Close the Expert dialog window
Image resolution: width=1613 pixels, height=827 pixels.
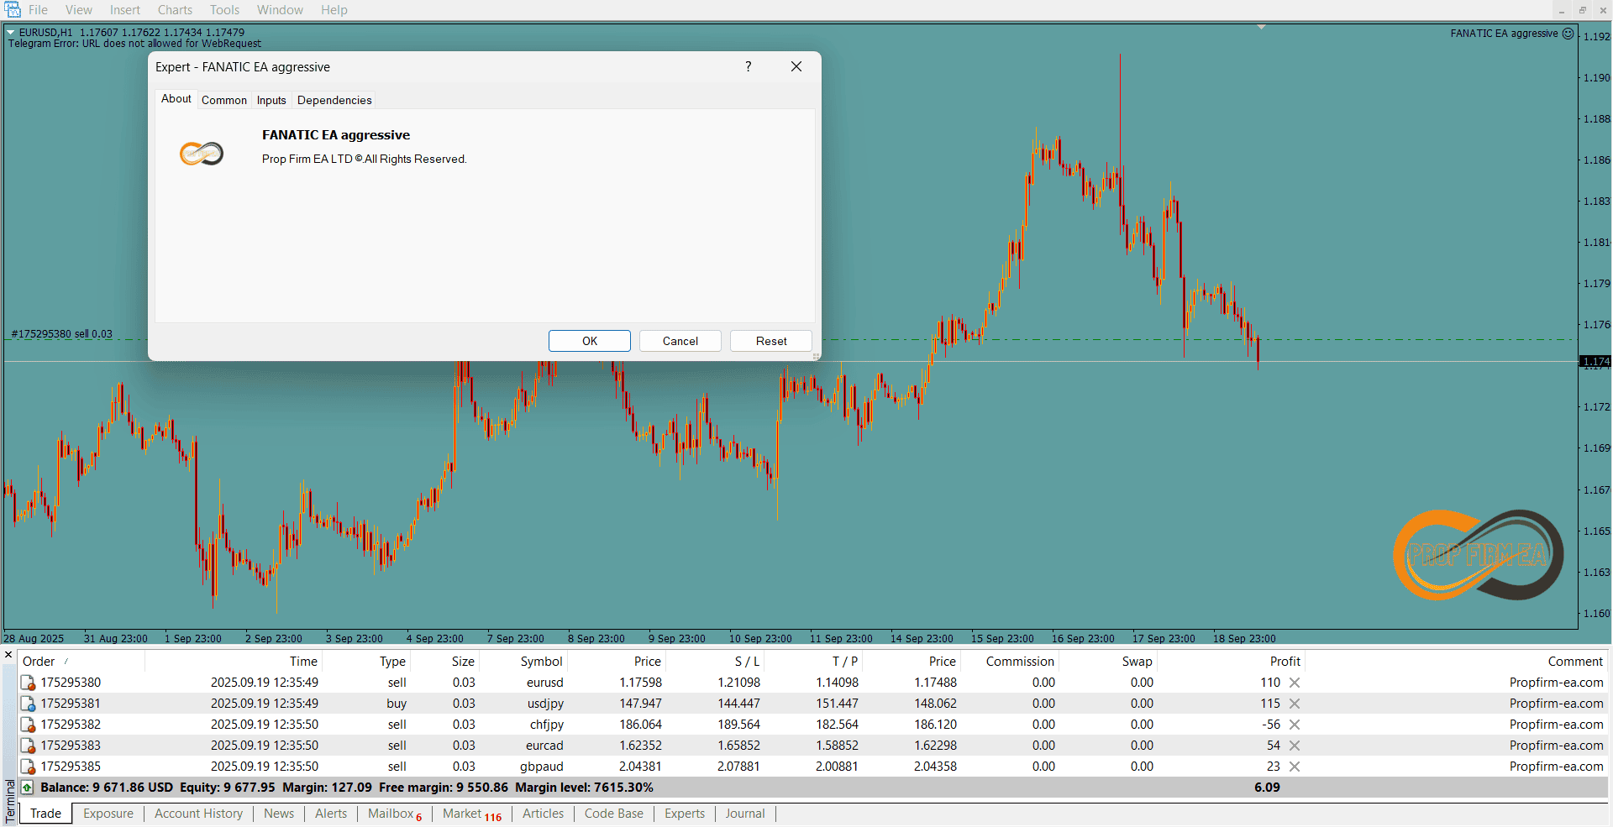pyautogui.click(x=796, y=67)
